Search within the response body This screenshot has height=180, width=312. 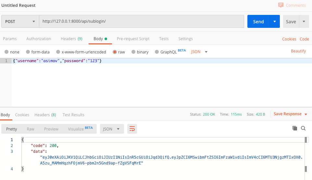pyautogui.click(x=303, y=128)
